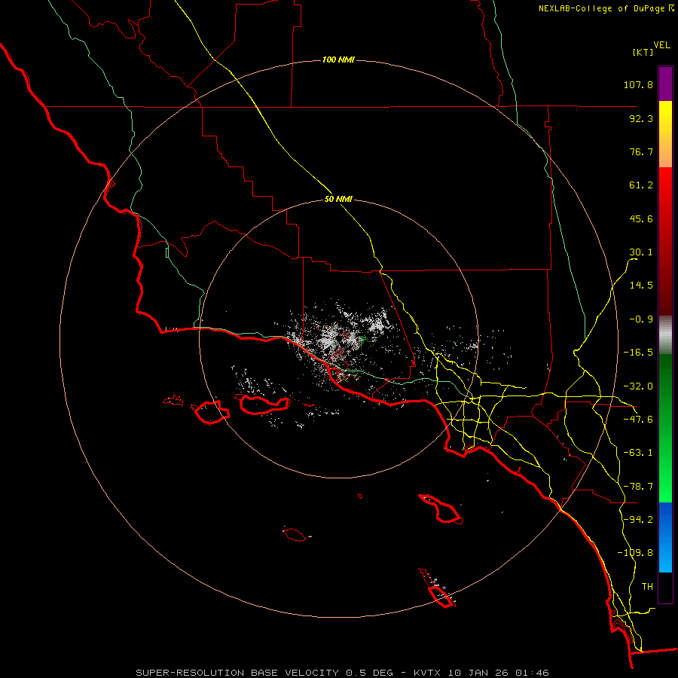Select the -0.9 scale value
This screenshot has height=678, width=678.
pyautogui.click(x=641, y=319)
